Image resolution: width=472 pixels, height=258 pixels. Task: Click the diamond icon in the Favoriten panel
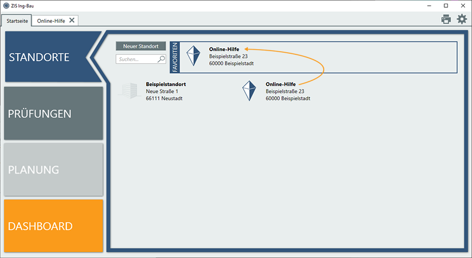tap(194, 56)
